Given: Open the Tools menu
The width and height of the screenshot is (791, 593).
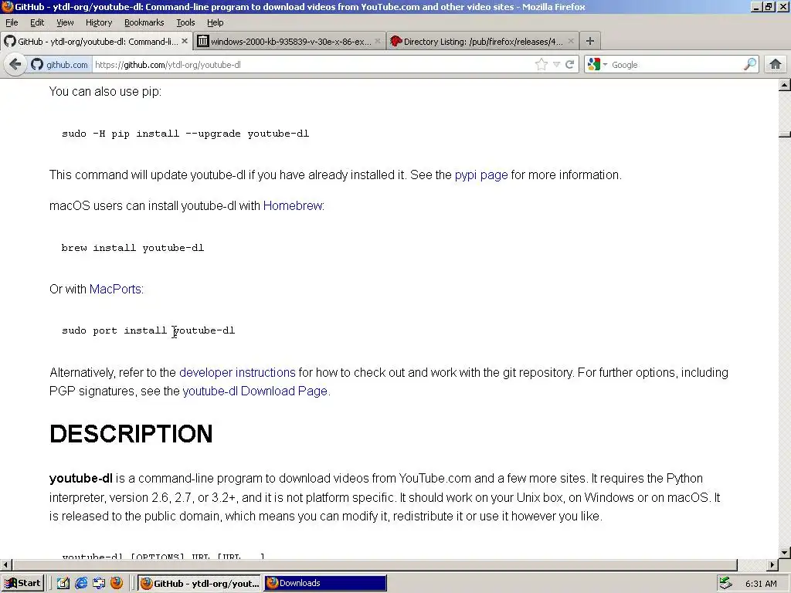Looking at the screenshot, I should pos(185,22).
